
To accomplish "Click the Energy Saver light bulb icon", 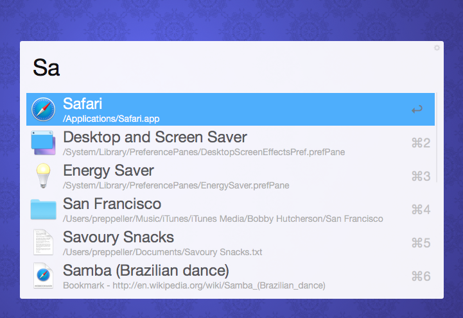I will coord(44,176).
